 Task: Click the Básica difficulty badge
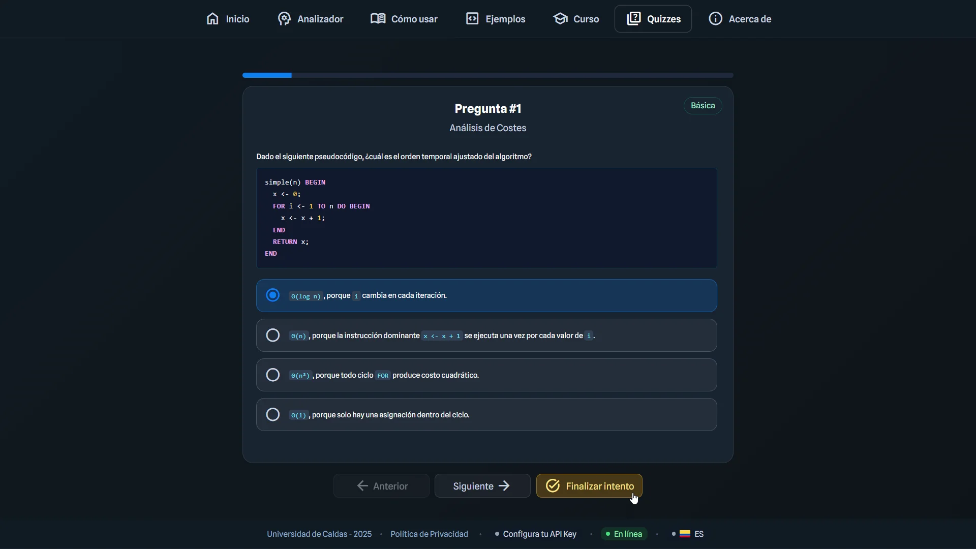pyautogui.click(x=703, y=106)
